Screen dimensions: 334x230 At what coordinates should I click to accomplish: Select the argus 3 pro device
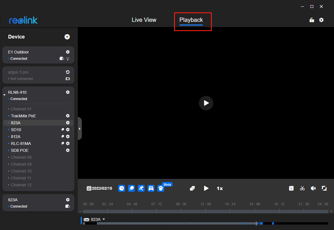pos(38,75)
